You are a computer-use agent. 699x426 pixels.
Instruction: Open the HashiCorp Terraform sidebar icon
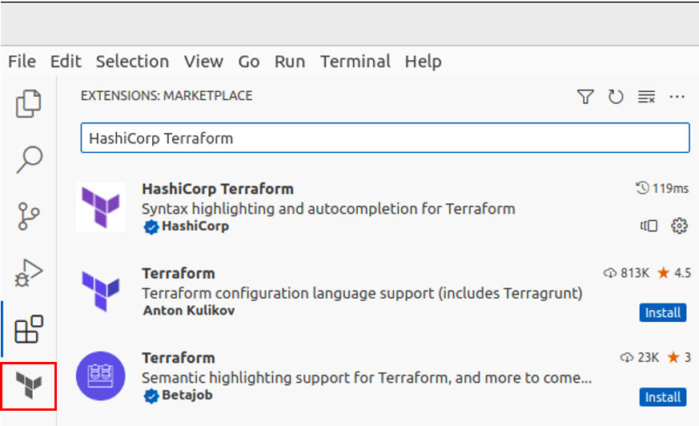pos(29,387)
